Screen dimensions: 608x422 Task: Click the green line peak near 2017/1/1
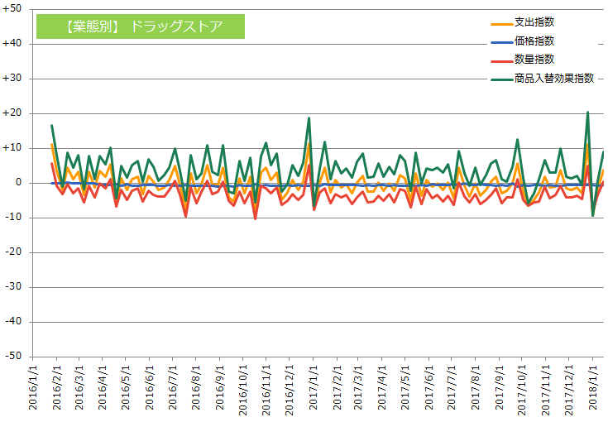click(309, 117)
